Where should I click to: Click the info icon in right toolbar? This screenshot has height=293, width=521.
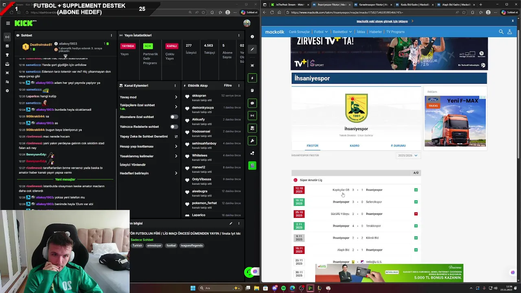[x=252, y=37]
